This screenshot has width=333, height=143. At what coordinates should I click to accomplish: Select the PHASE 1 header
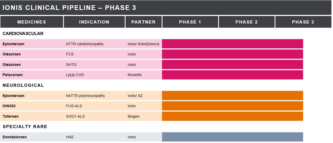[190, 22]
